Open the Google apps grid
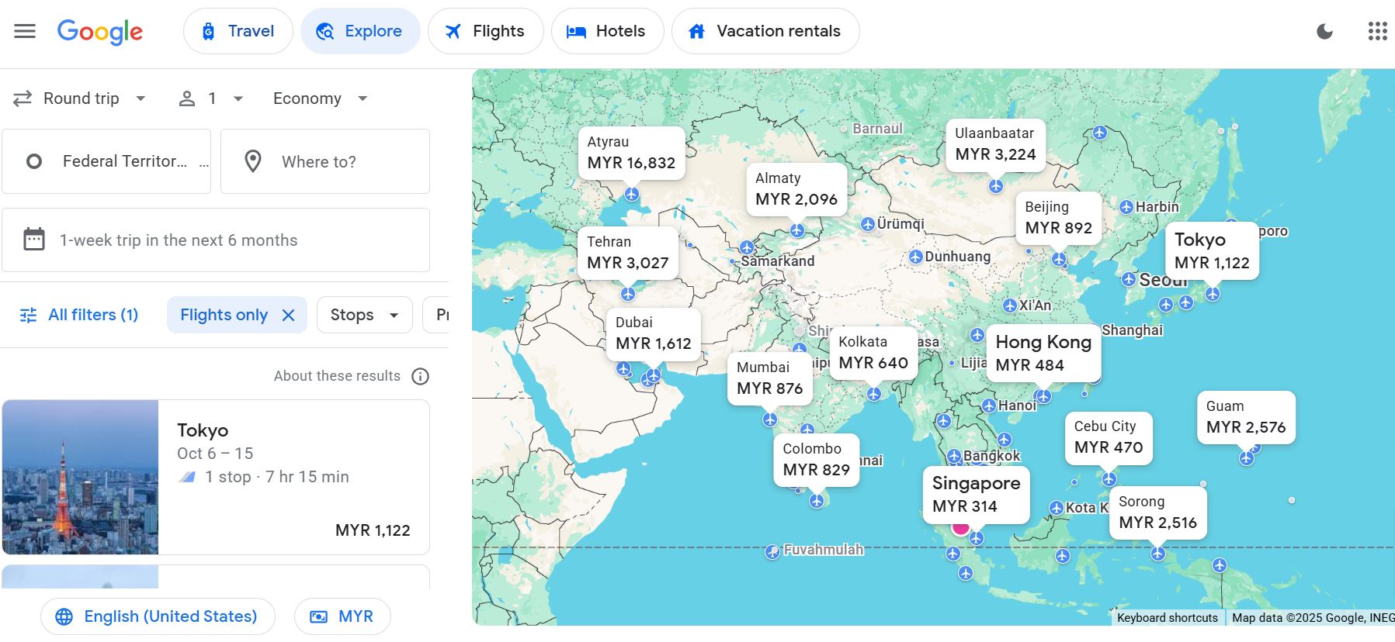1395x642 pixels. point(1377,31)
